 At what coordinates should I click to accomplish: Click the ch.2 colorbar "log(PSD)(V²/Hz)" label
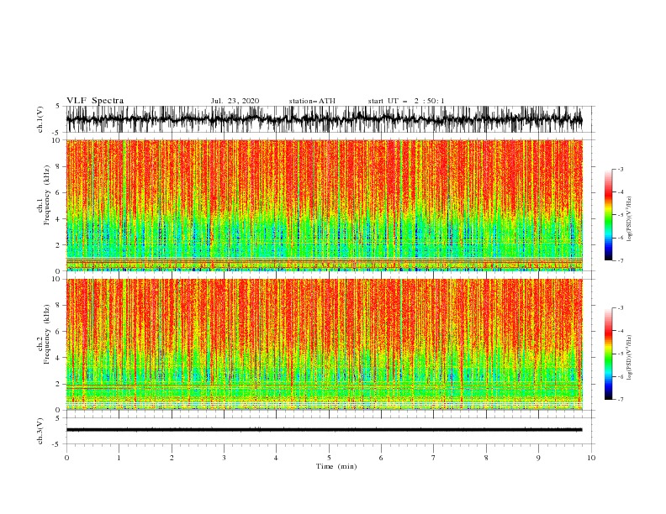pyautogui.click(x=629, y=358)
